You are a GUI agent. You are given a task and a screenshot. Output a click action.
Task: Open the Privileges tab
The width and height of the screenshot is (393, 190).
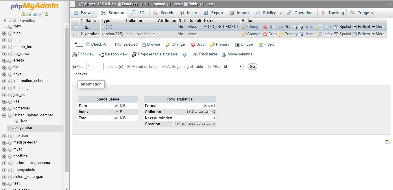click(268, 13)
